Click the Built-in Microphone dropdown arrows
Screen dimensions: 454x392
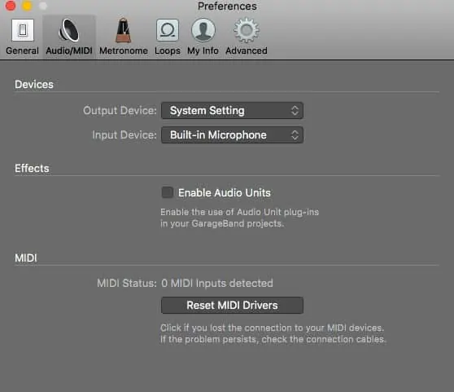tap(295, 134)
